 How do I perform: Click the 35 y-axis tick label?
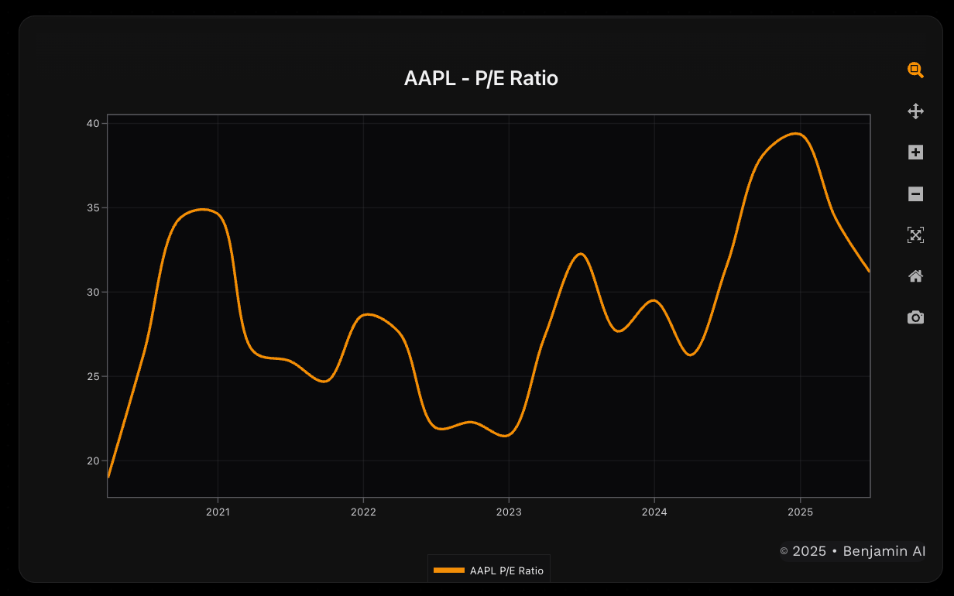93,207
